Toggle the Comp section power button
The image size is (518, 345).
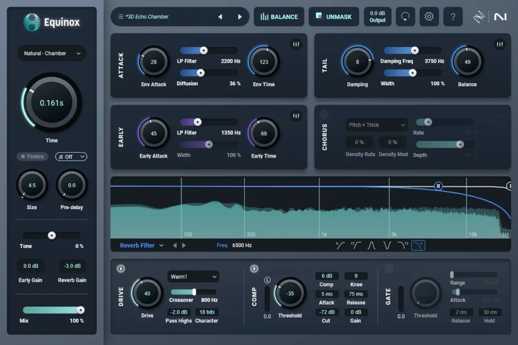254,268
